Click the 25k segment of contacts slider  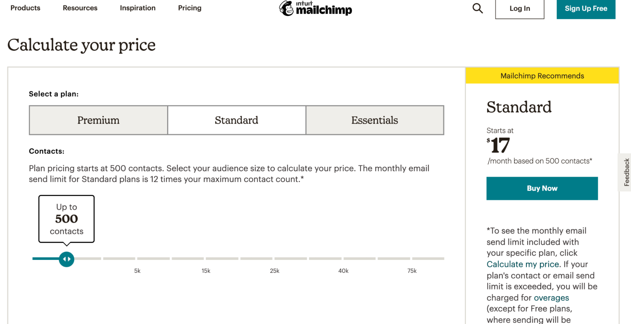pos(274,259)
